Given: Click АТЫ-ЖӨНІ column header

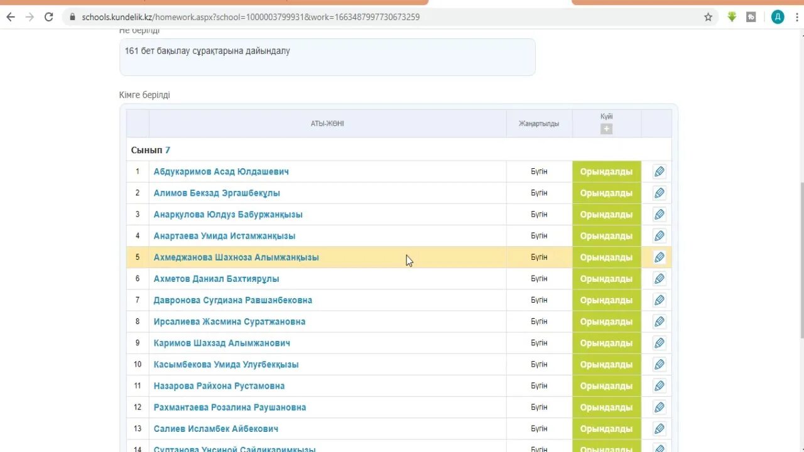Looking at the screenshot, I should pos(327,124).
